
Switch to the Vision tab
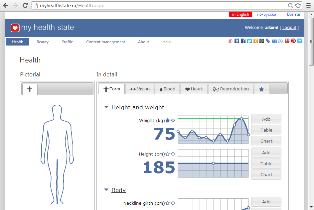(x=140, y=89)
